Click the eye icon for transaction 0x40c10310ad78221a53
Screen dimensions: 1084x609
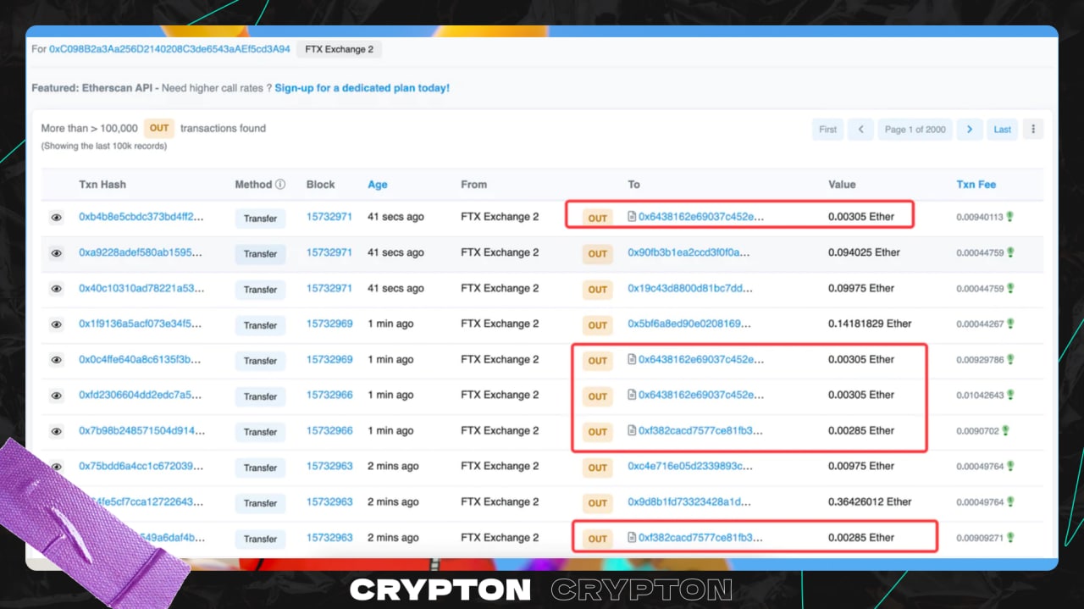click(x=56, y=289)
